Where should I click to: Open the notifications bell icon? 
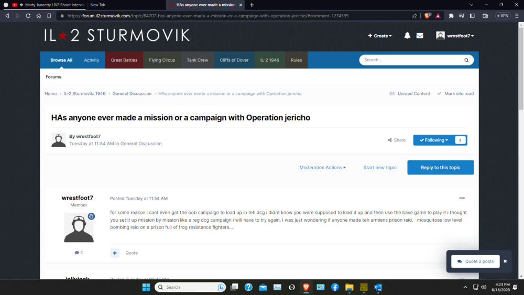coord(407,36)
